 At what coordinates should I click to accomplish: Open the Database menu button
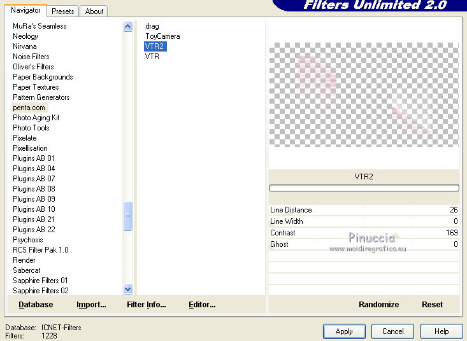(x=36, y=305)
